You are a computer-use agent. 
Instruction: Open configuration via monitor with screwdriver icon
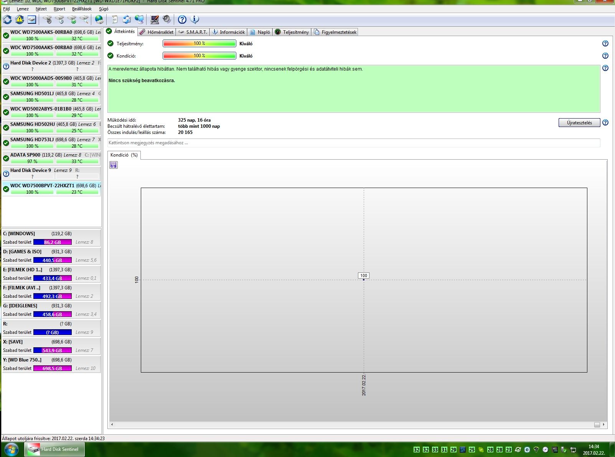pos(155,20)
